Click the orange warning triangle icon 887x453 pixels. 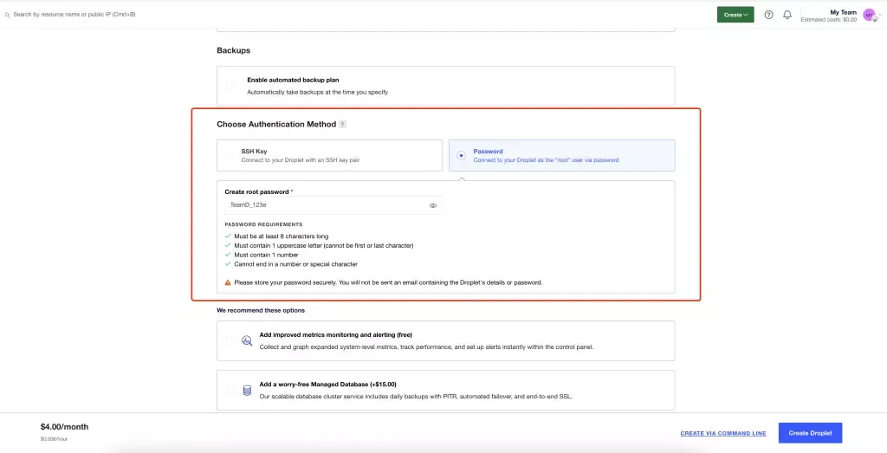coord(228,282)
